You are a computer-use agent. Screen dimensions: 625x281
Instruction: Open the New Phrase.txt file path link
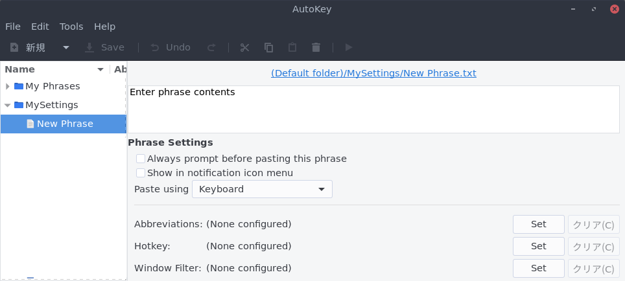(x=373, y=73)
